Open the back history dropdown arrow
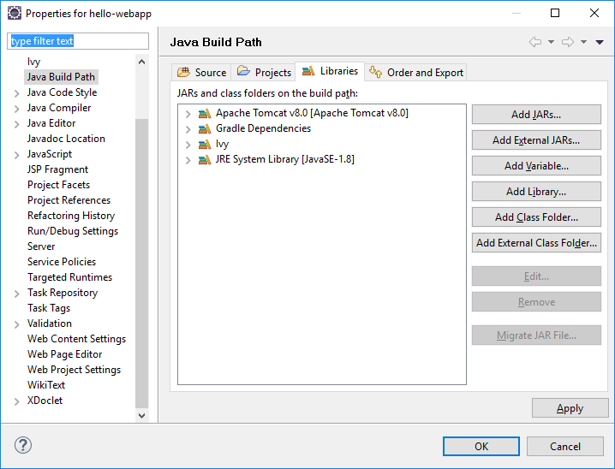Viewport: 615px width, 469px height. click(551, 42)
